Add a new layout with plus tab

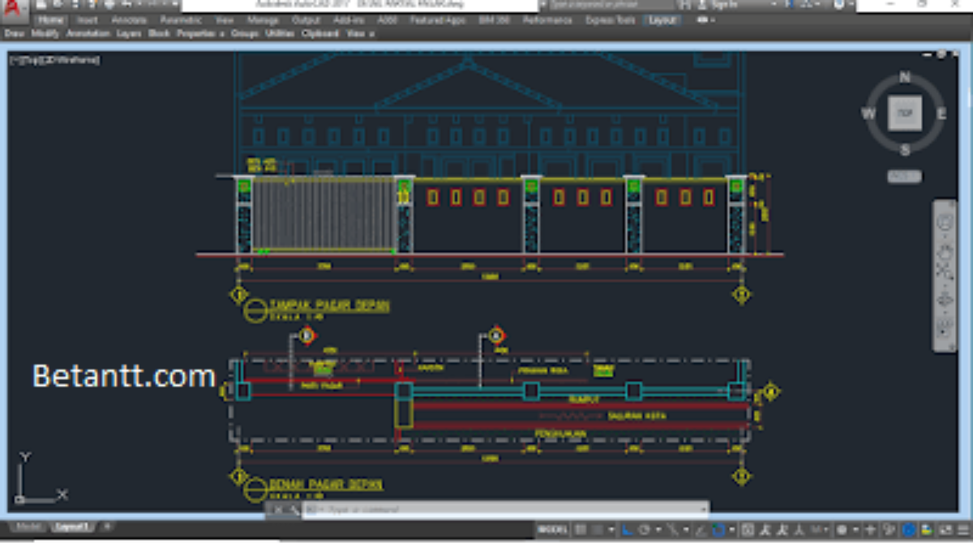click(106, 527)
